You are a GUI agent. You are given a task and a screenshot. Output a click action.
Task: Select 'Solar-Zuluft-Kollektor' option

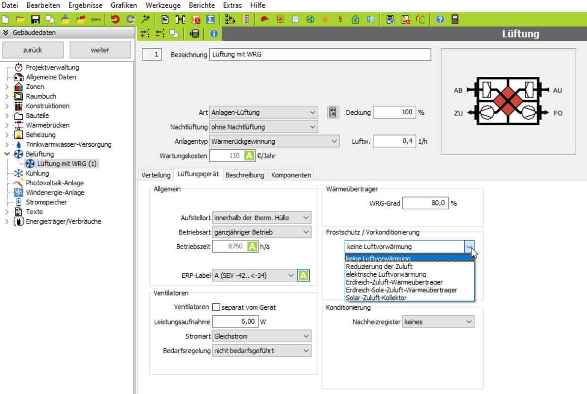point(409,298)
